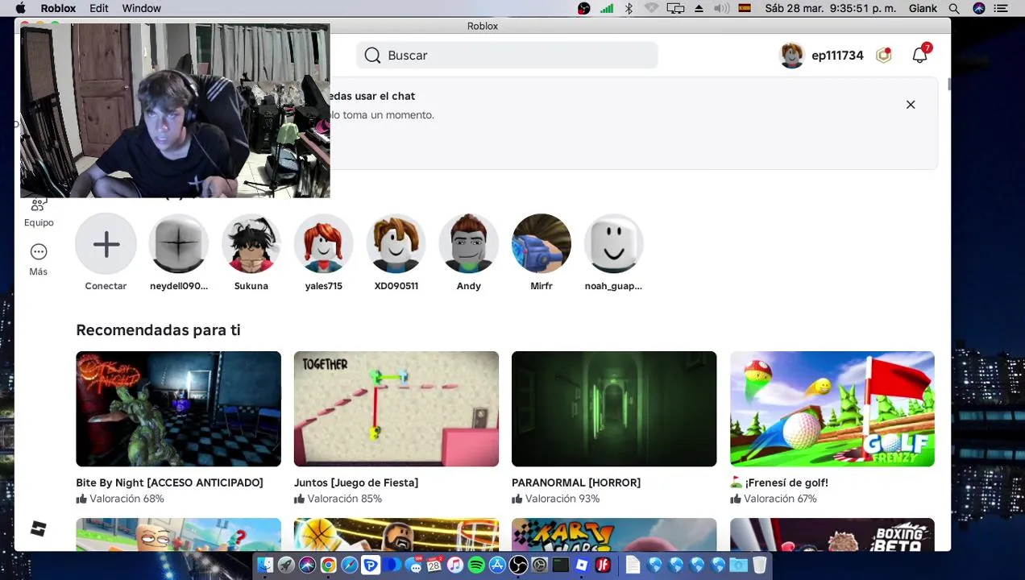Viewport: 1025px width, 580px height.
Task: Open the Wi-Fi menu bar icon
Action: [651, 8]
